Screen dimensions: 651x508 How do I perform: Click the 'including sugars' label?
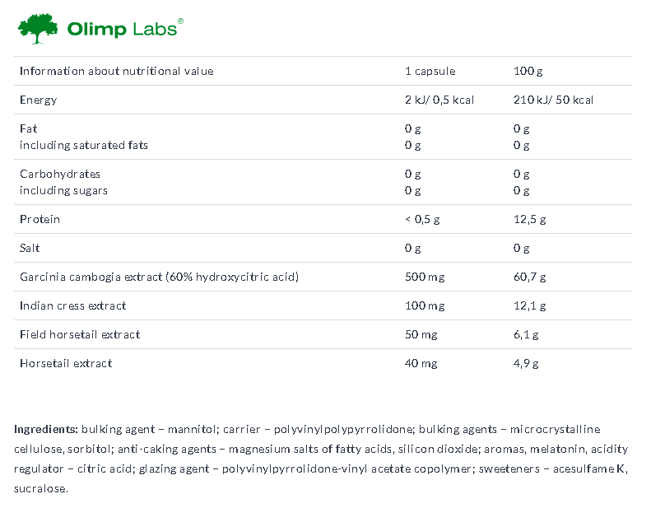63,190
